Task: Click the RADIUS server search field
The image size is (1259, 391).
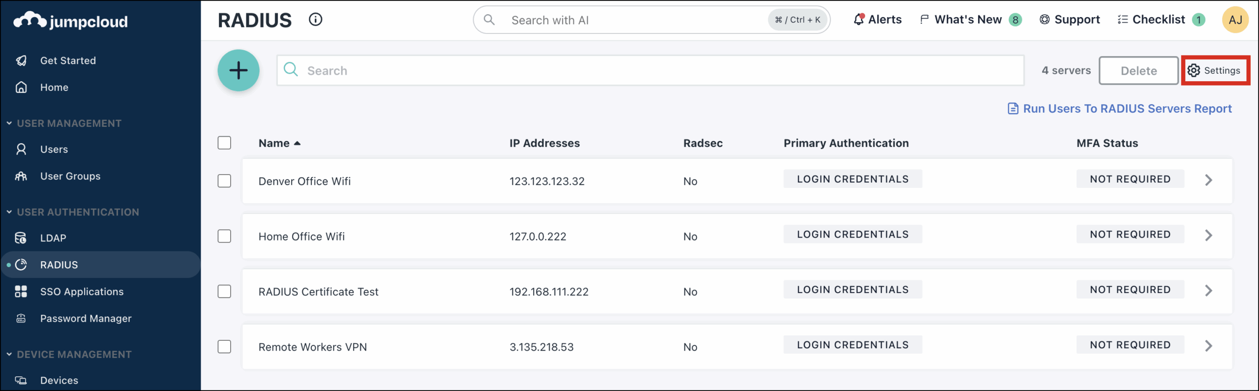Action: pyautogui.click(x=649, y=70)
